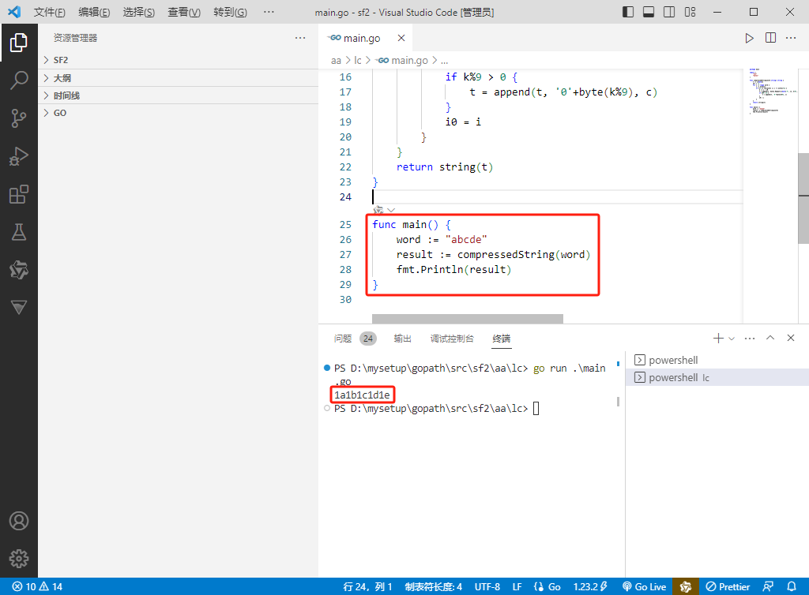Viewport: 809px width, 595px height.
Task: Select the first powershell terminal
Action: (x=717, y=360)
